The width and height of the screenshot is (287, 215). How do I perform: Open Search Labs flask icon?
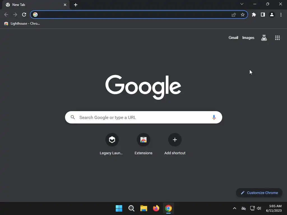264,38
